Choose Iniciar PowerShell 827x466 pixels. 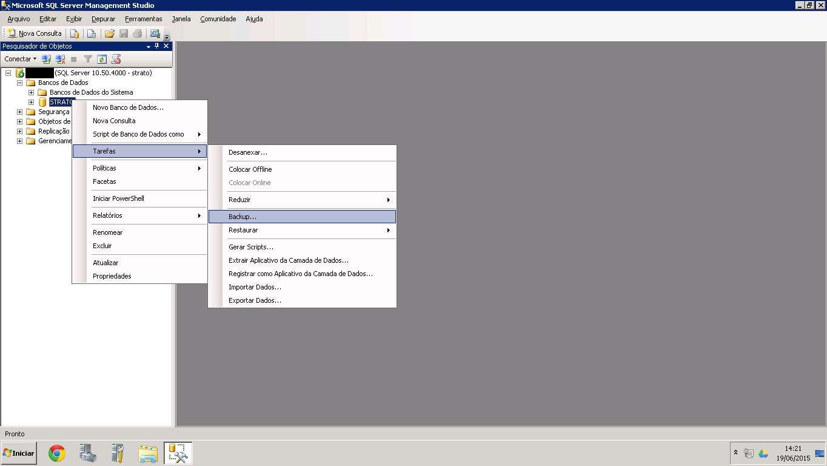(139, 198)
